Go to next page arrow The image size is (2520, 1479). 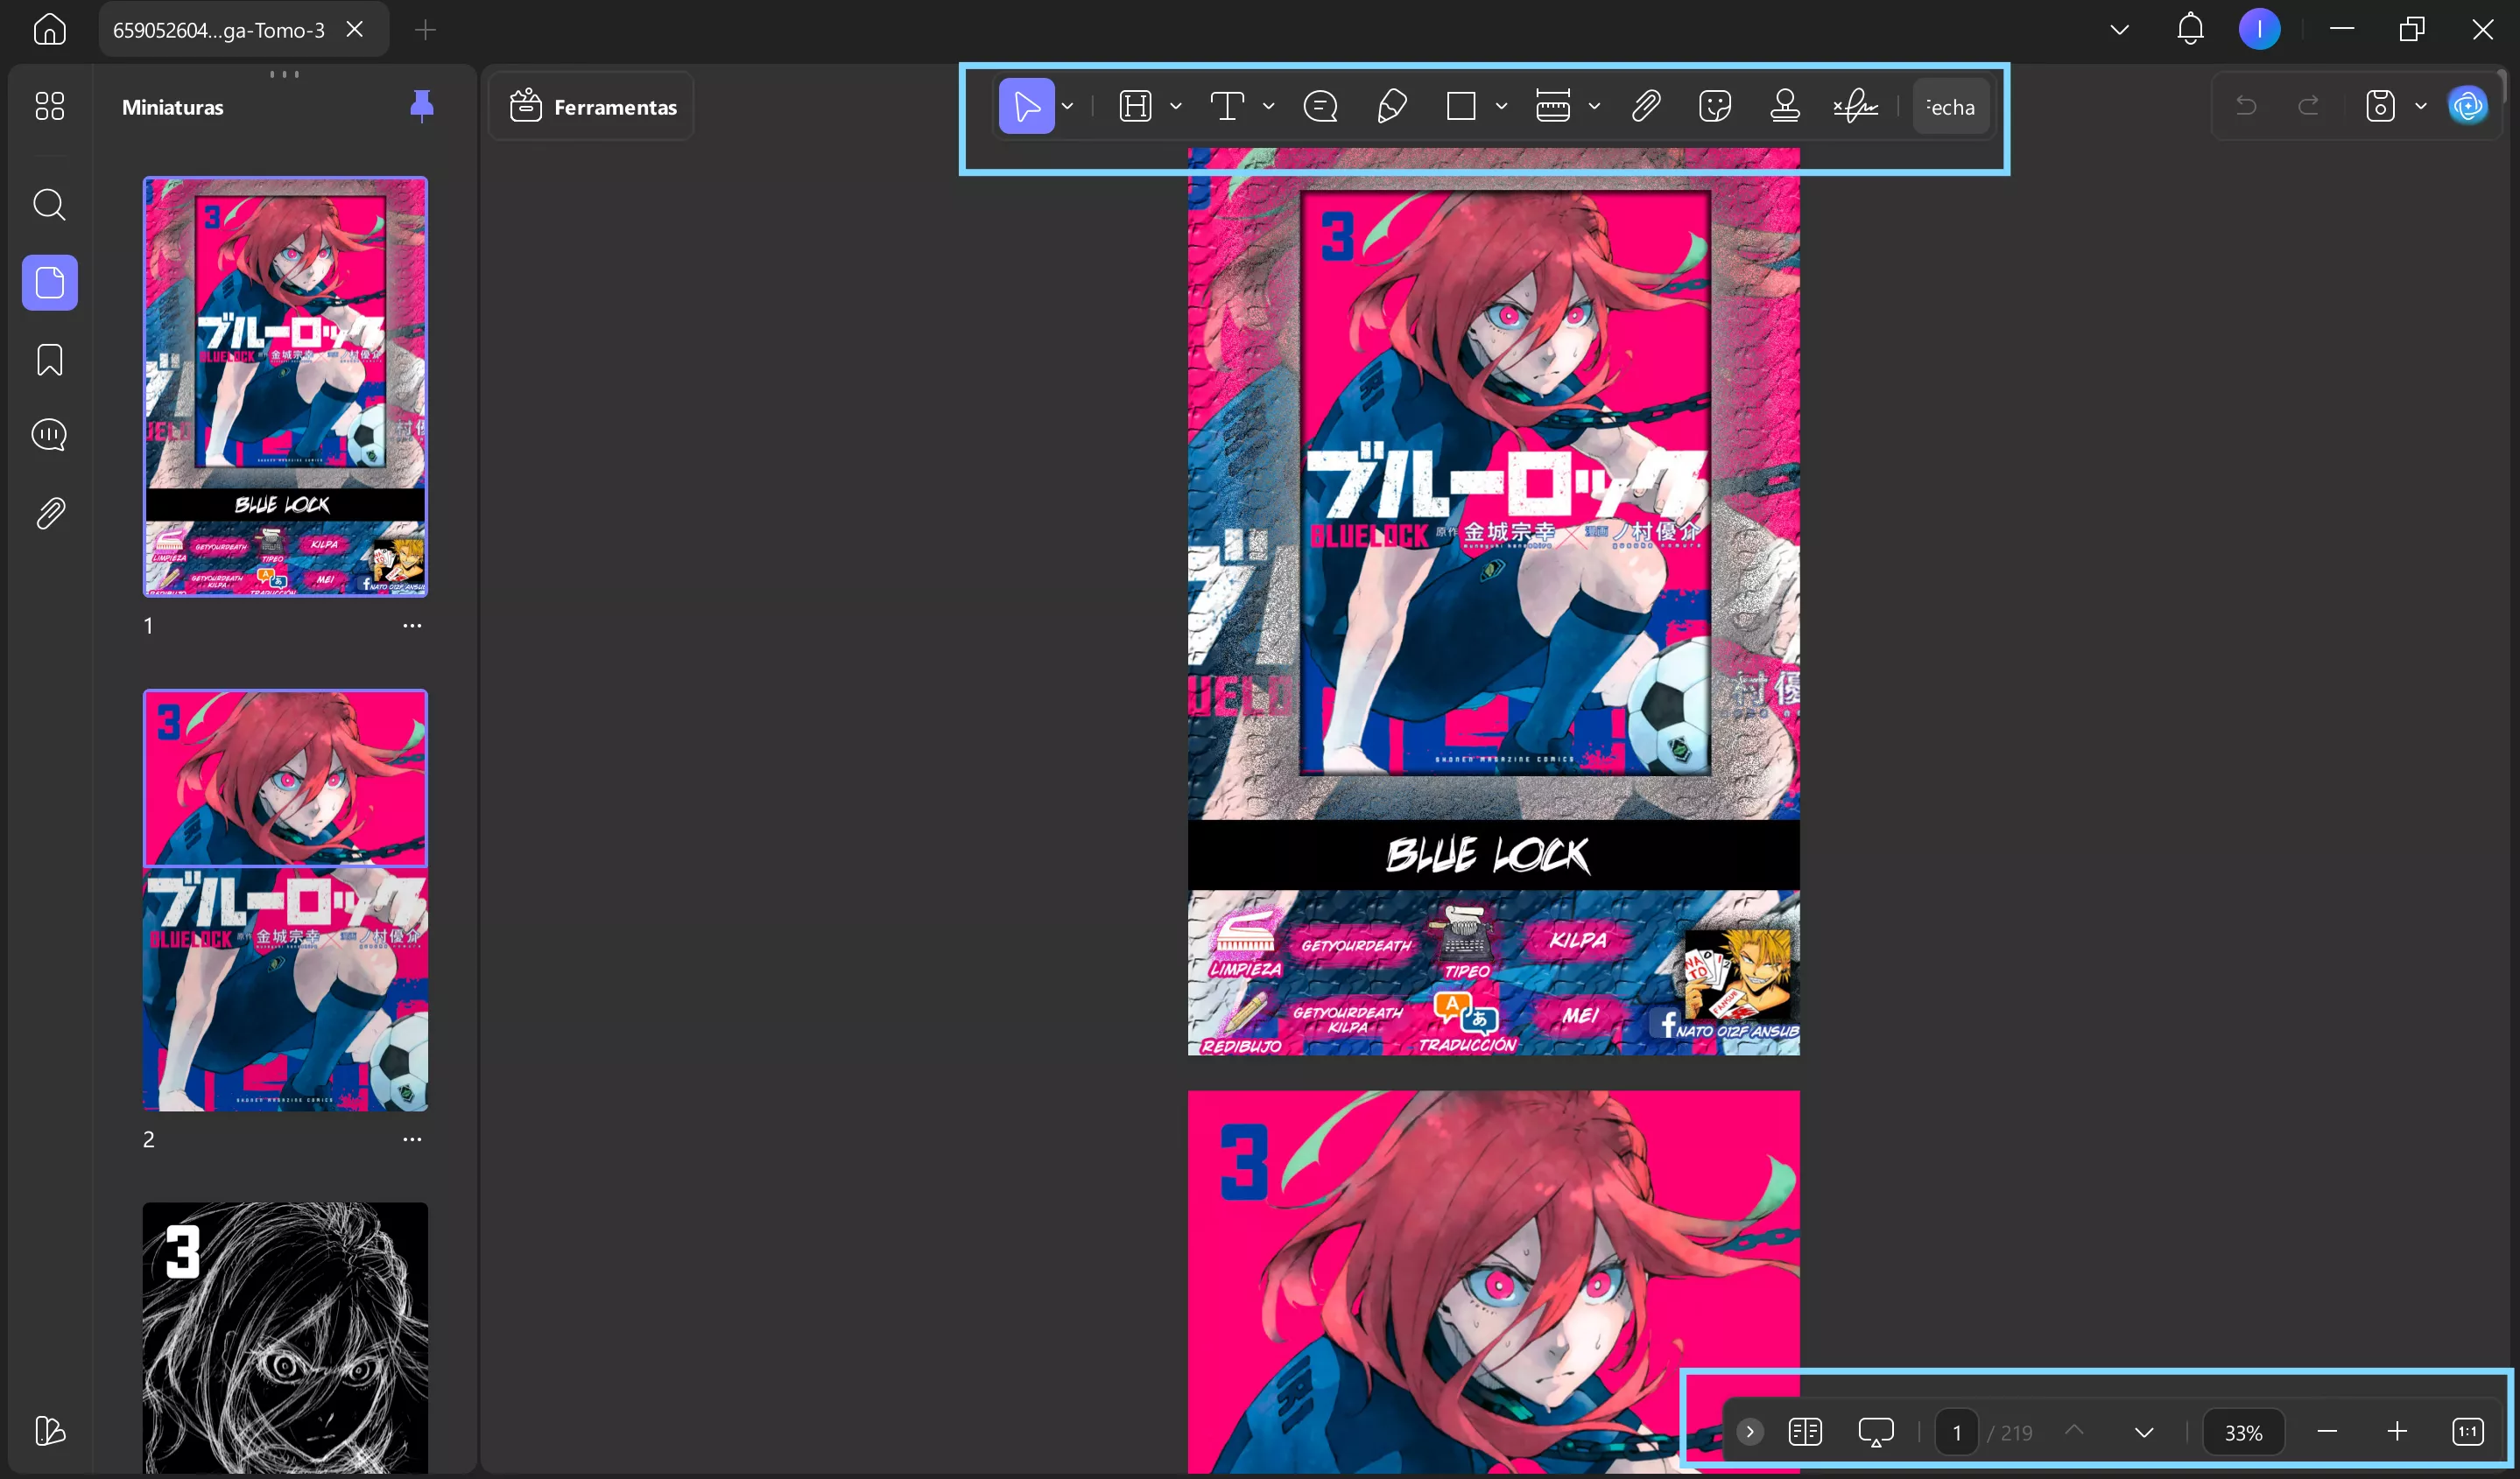tap(2143, 1432)
